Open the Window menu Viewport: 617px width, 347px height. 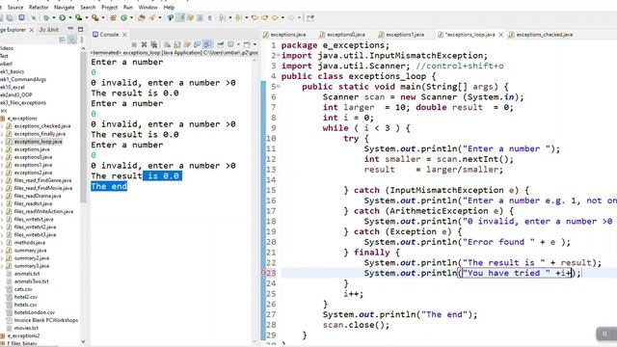[x=148, y=7]
